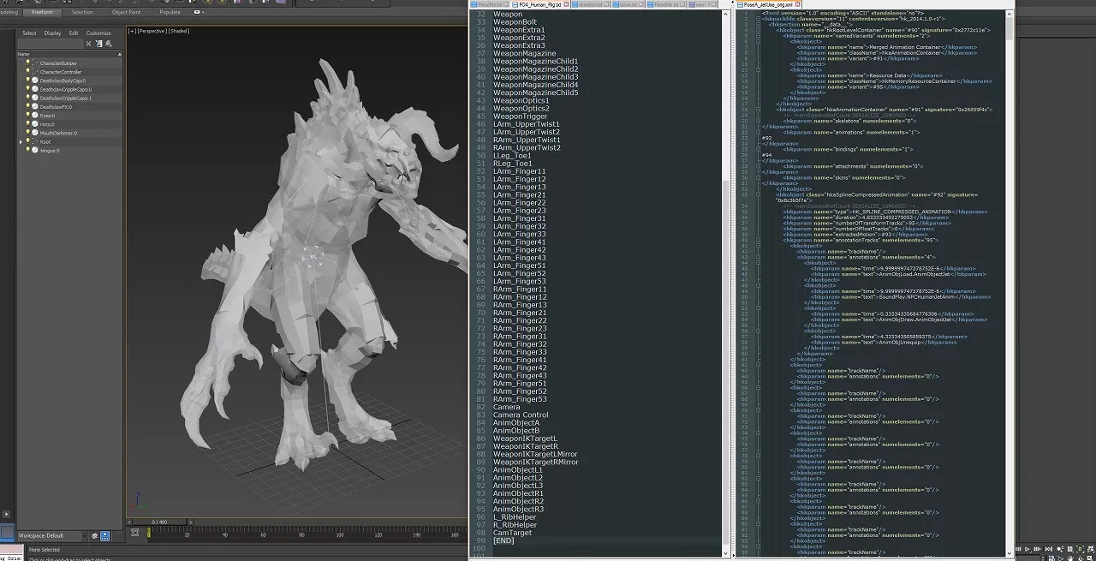Toggle visibility bulb for Hots:0
Viewport: 1096px width, 561px height.
pyautogui.click(x=27, y=123)
